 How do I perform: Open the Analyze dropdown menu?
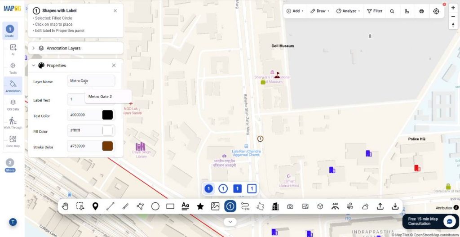point(348,11)
